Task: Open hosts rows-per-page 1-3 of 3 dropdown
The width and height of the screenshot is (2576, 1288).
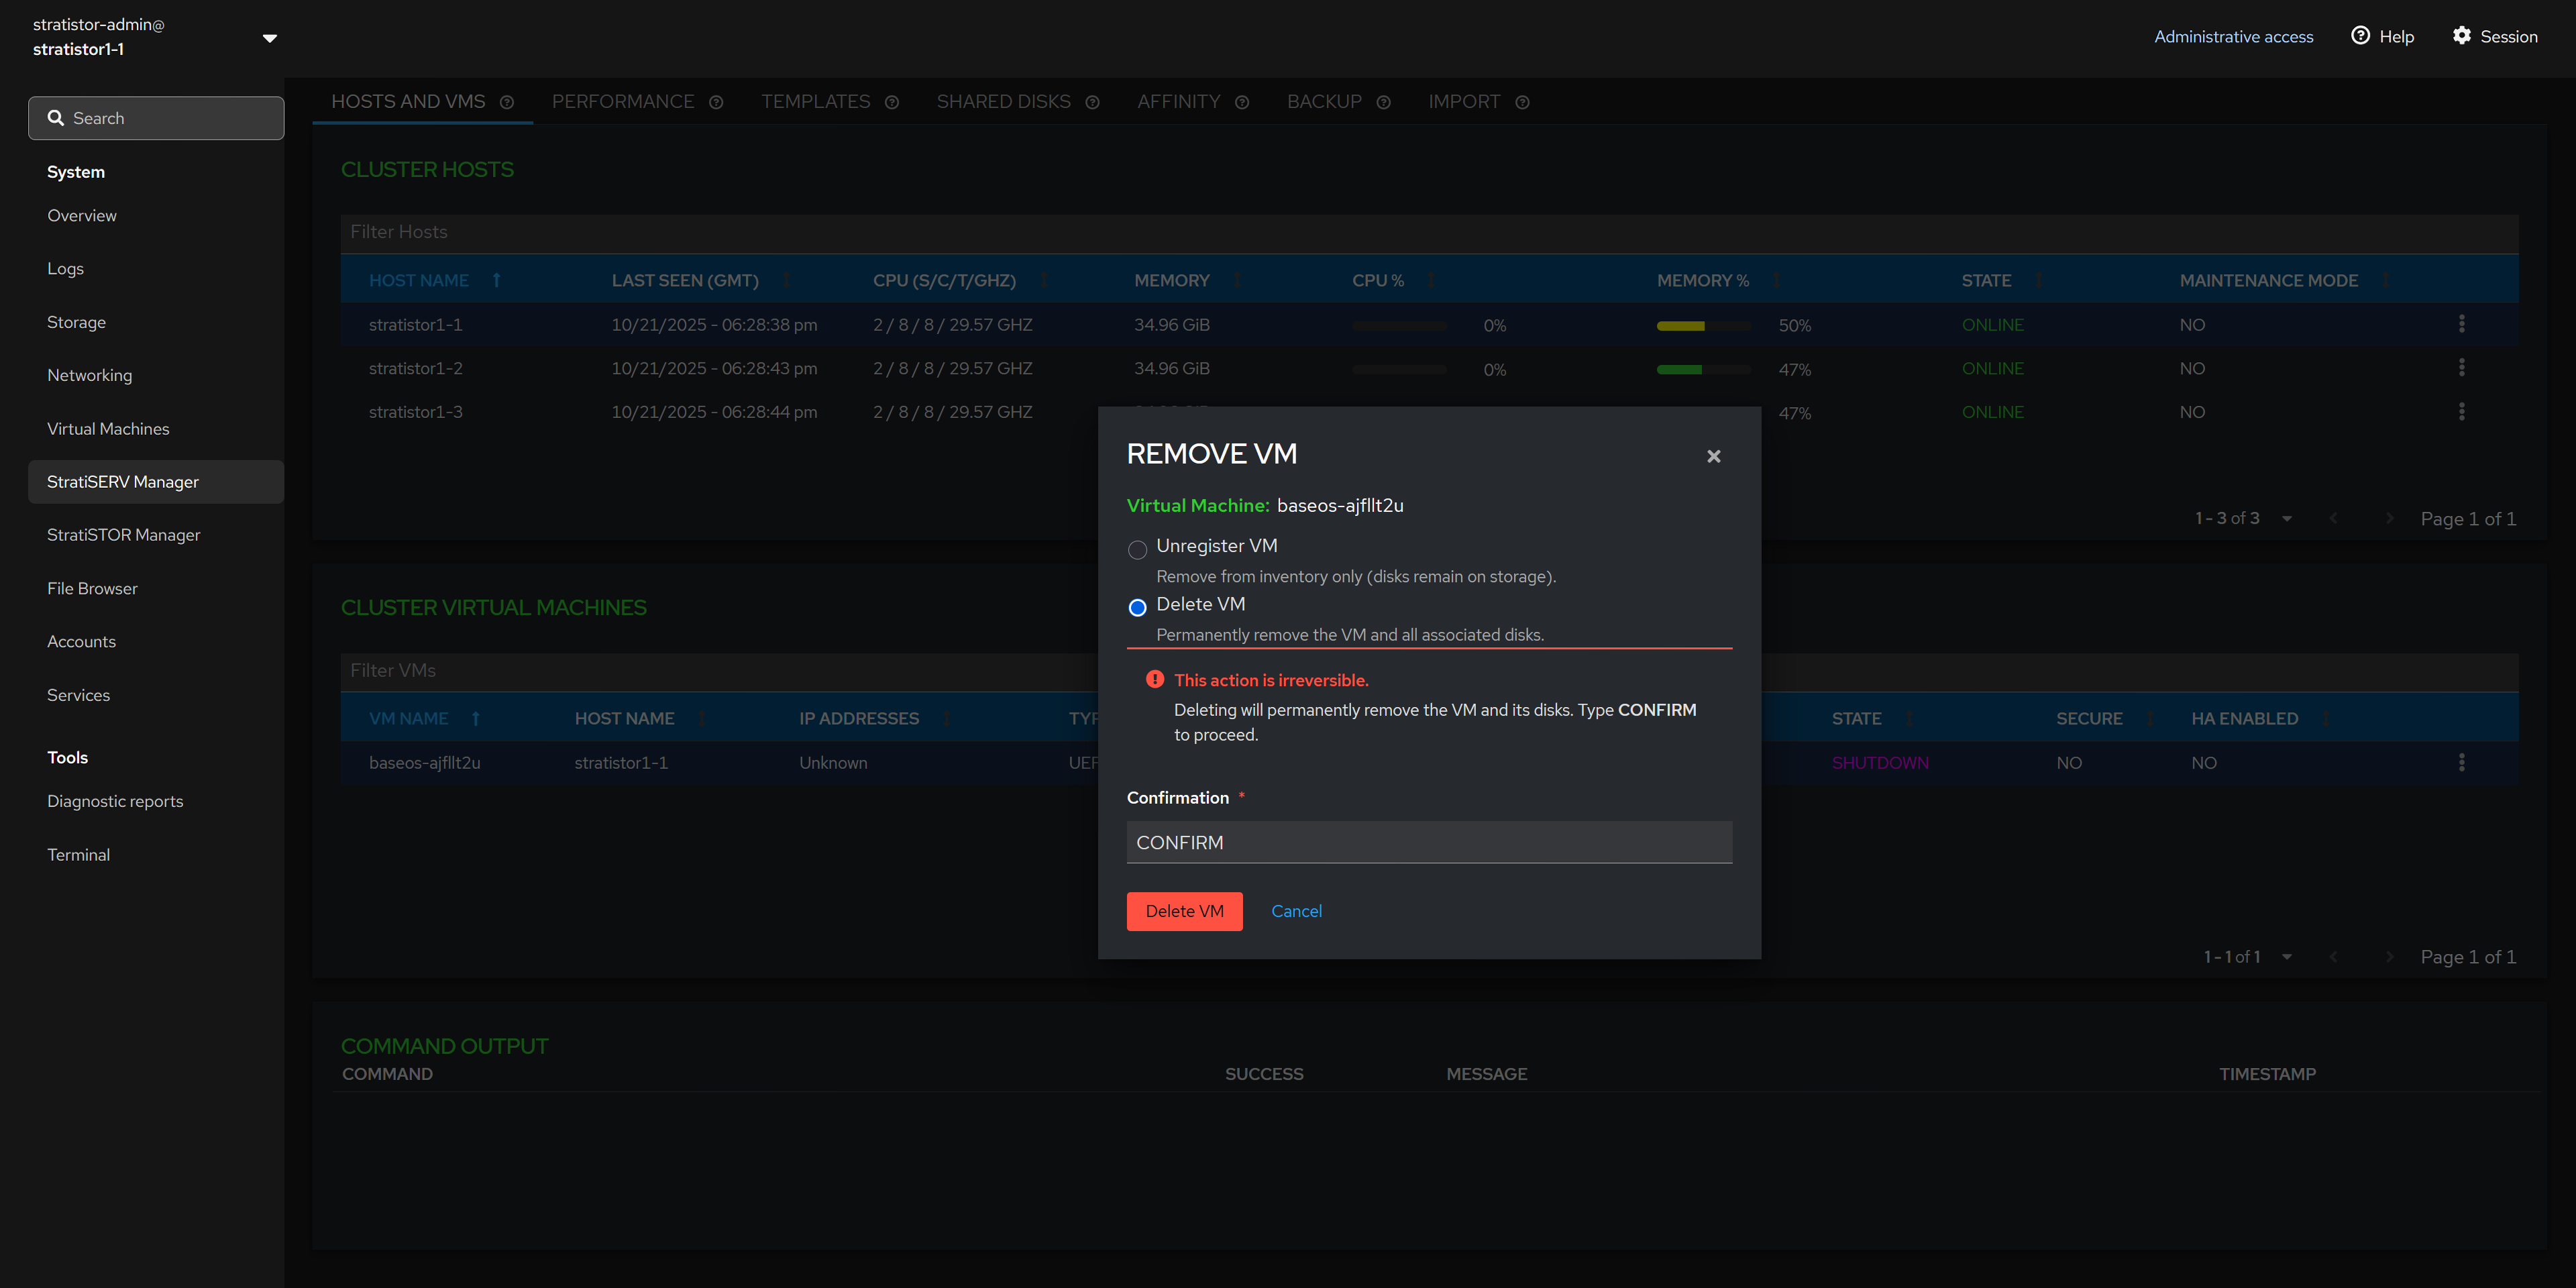Action: point(2286,518)
